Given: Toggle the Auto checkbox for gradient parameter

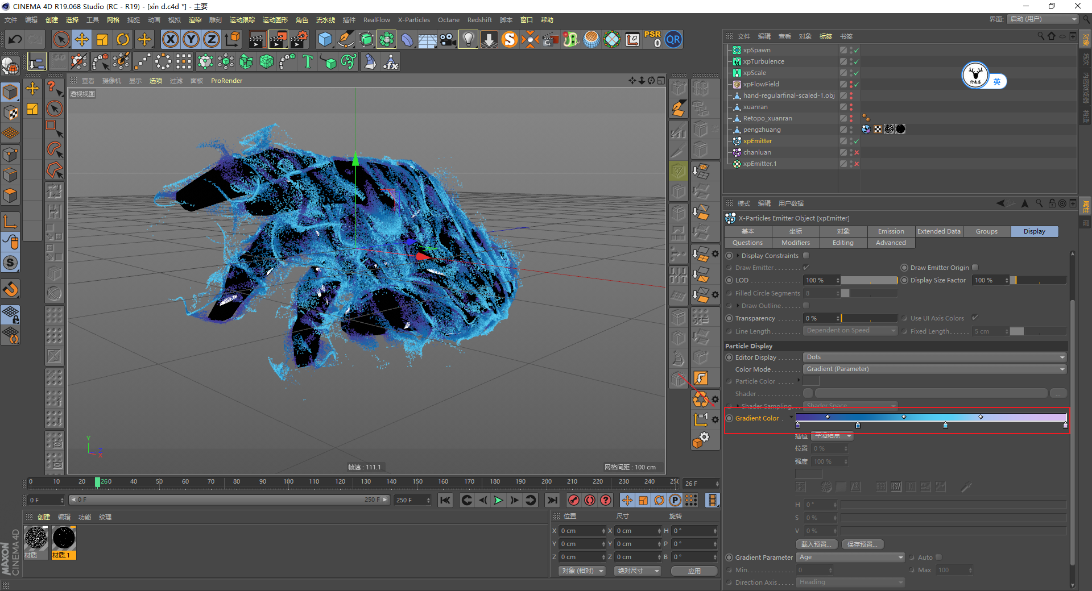Looking at the screenshot, I should 938,557.
